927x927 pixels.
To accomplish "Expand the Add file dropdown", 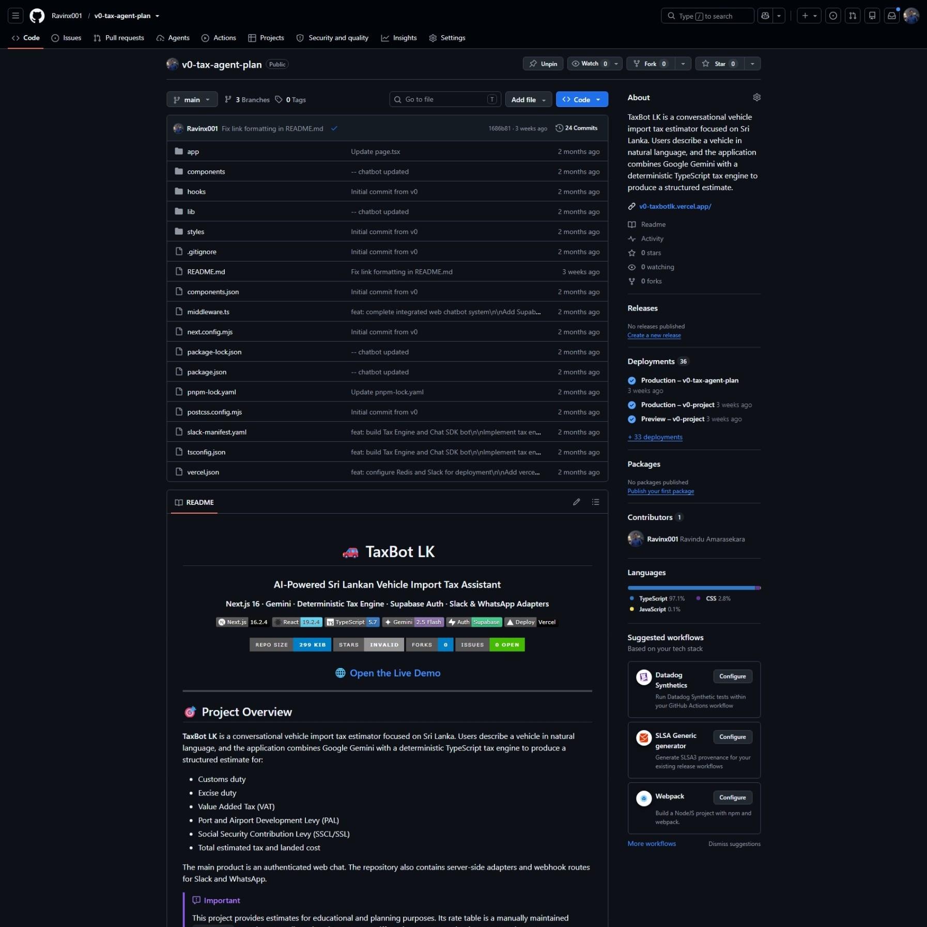I will (529, 99).
